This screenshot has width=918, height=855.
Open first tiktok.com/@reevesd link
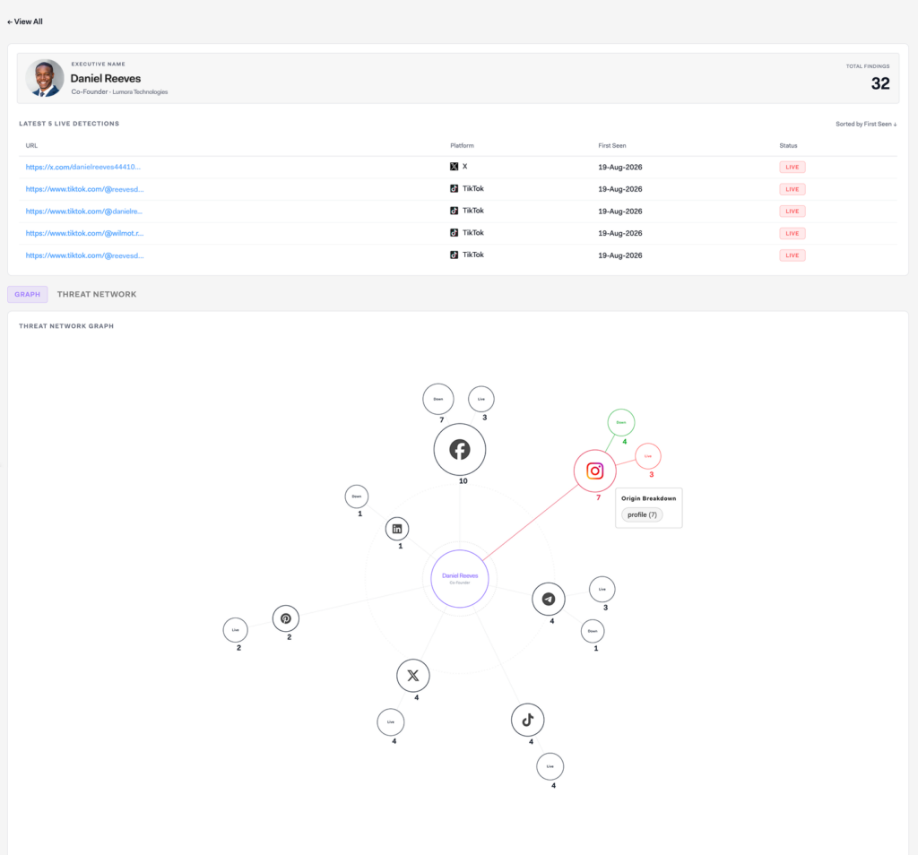(85, 189)
